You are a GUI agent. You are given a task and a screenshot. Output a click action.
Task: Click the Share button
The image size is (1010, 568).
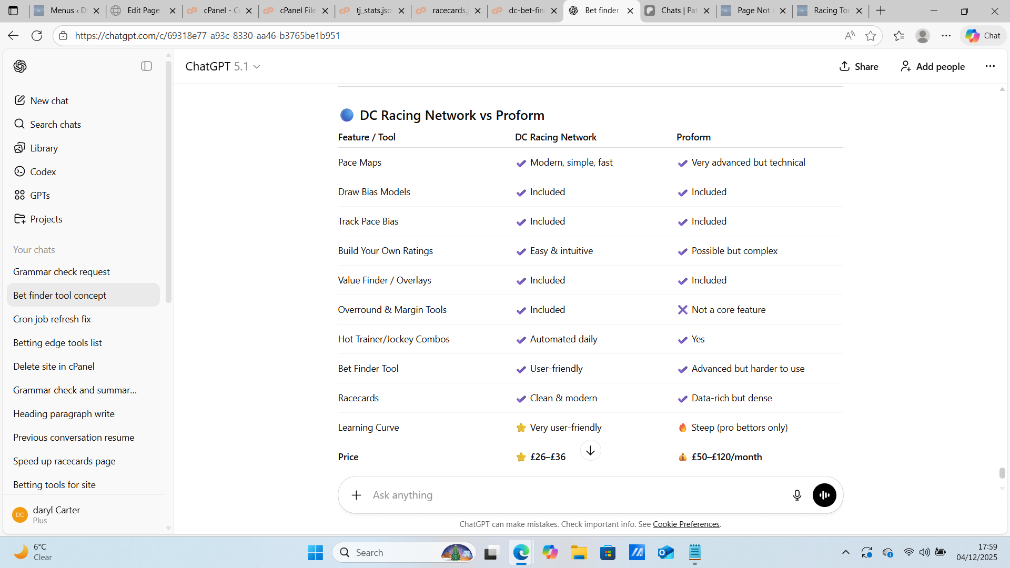coord(858,66)
